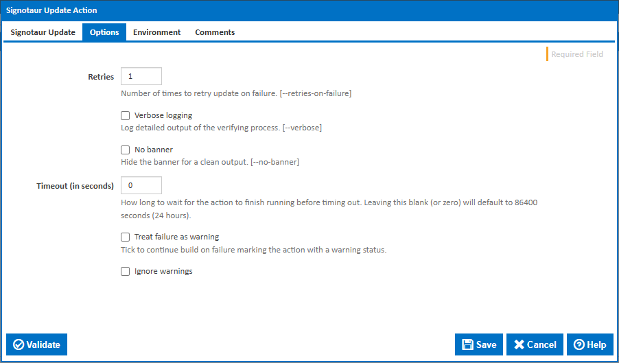
Task: Enable Verbose logging checkbox
Action: [x=125, y=116]
